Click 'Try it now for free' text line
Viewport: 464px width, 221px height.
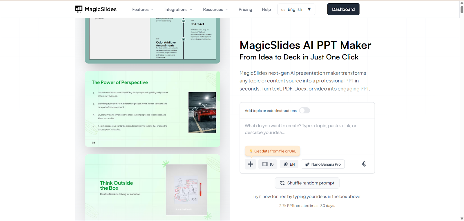pyautogui.click(x=307, y=197)
